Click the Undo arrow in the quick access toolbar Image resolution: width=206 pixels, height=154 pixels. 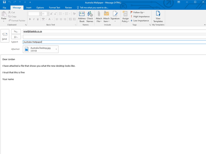tap(9, 2)
